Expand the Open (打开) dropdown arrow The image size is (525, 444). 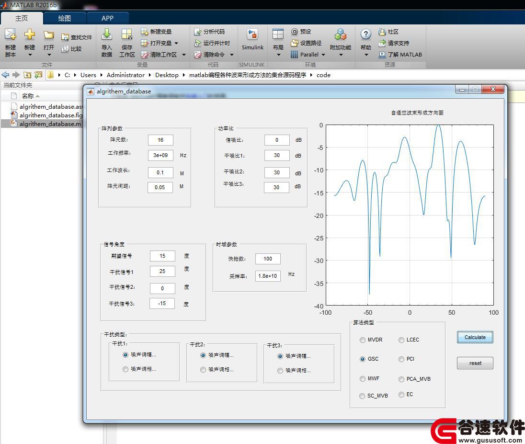pyautogui.click(x=49, y=55)
